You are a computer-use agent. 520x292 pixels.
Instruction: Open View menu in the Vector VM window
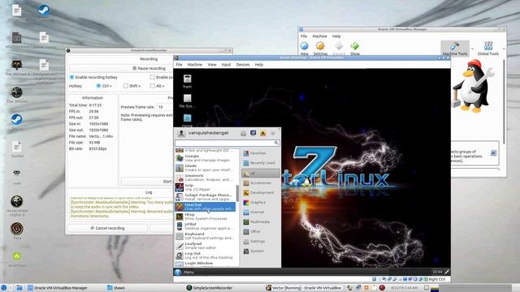[x=212, y=65]
